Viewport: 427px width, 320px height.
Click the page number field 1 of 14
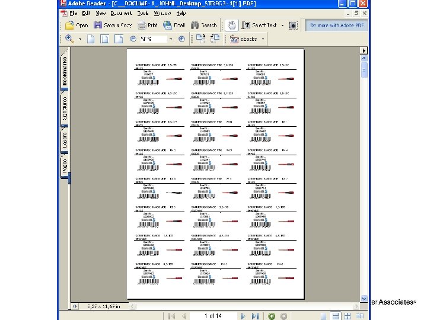point(213,316)
